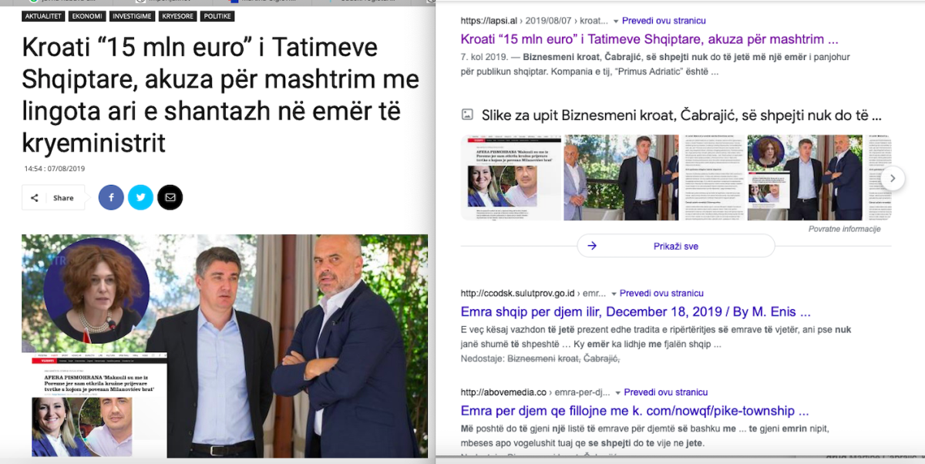Open the POLITIKE category tag
This screenshot has width=925, height=464.
217,16
